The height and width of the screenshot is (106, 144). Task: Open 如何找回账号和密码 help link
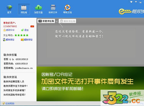point(14,95)
